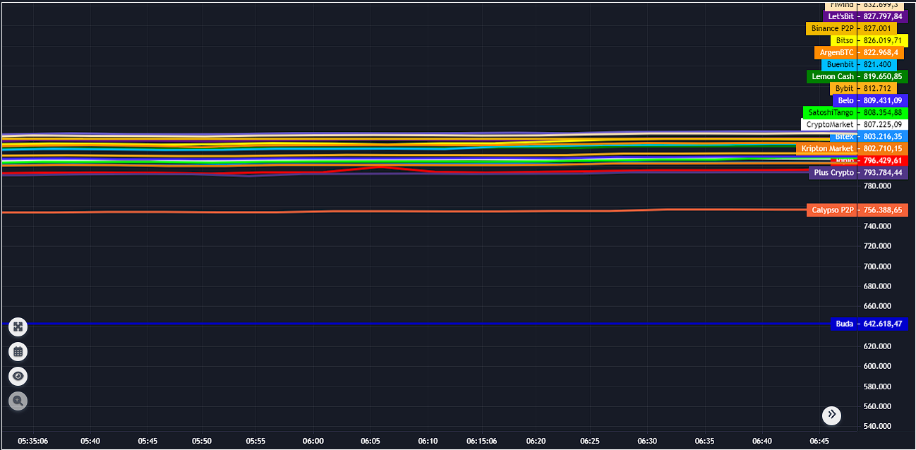Select the Calypso P2P series label
This screenshot has width=916, height=450.
pyautogui.click(x=833, y=209)
